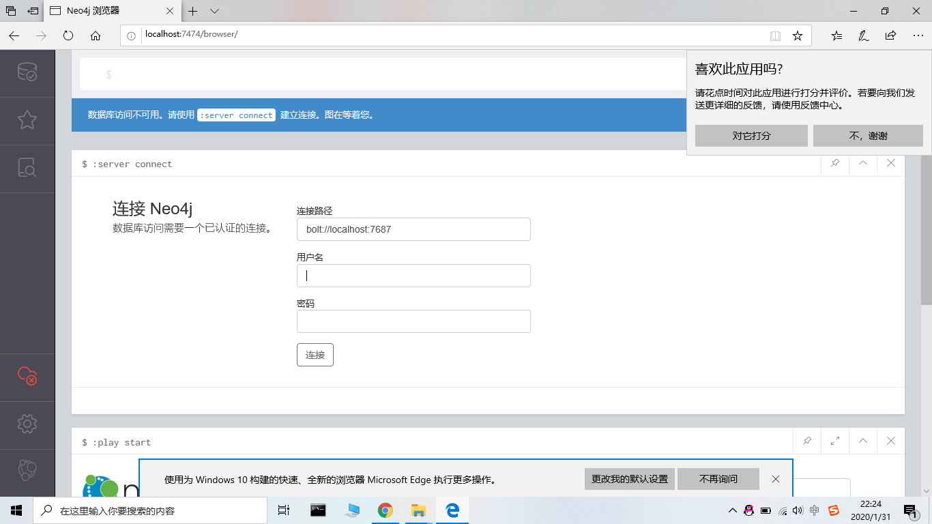This screenshot has width=932, height=524.
Task: Open the database information sidebar icon
Action: click(27, 72)
